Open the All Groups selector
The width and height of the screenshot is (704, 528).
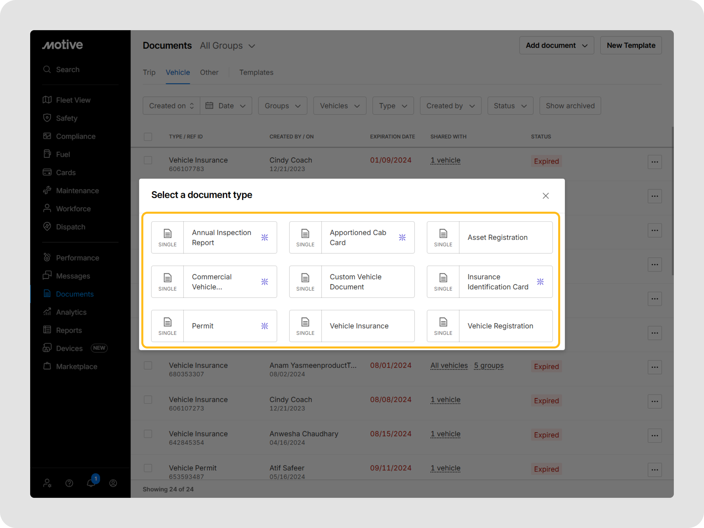[227, 46]
